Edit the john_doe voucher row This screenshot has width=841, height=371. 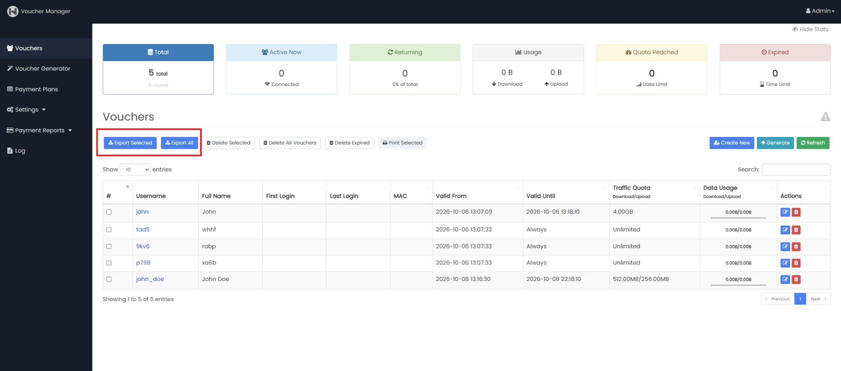[785, 279]
